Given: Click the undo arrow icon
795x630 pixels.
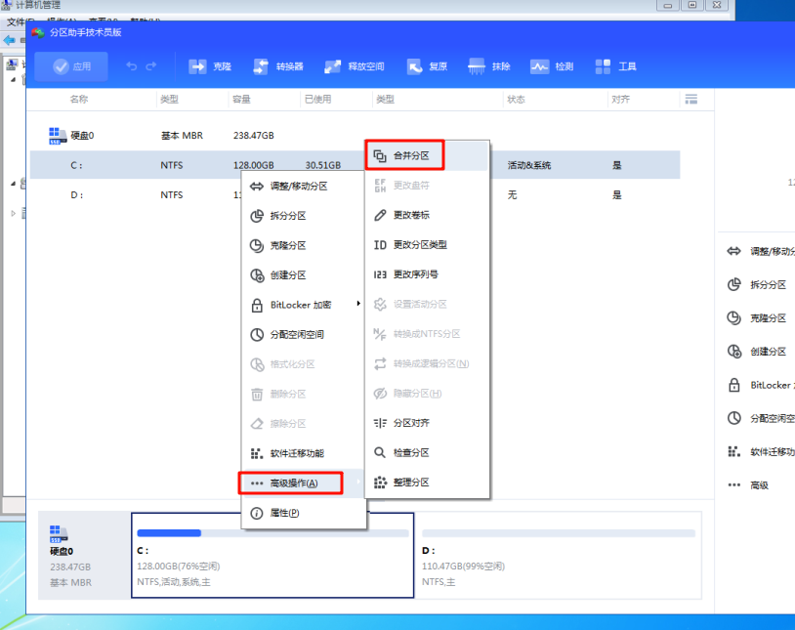Looking at the screenshot, I should tap(132, 66).
